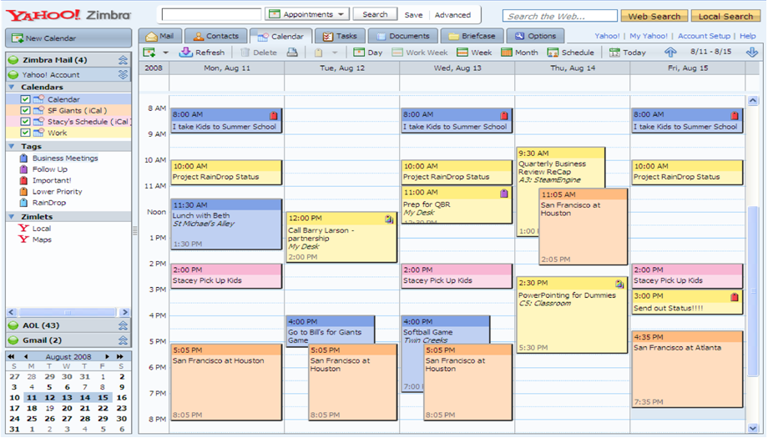Click the New Calendar button
The height and width of the screenshot is (438, 768).
68,38
